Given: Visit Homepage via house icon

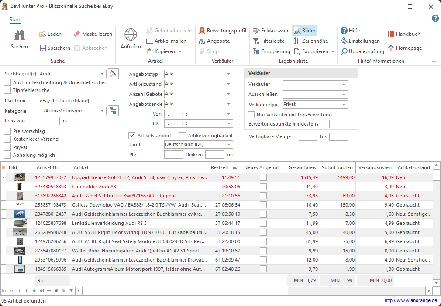Looking at the screenshot, I should point(391,48).
